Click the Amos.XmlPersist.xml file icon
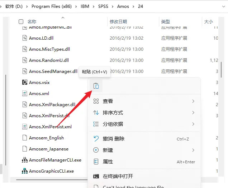 (x=25, y=127)
